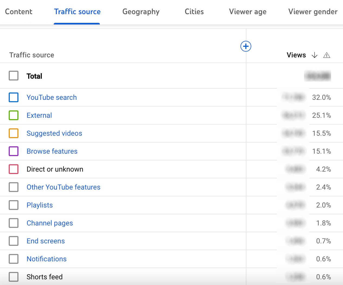Click the Total row label
Viewport: 343px width, 285px height.
[34, 76]
